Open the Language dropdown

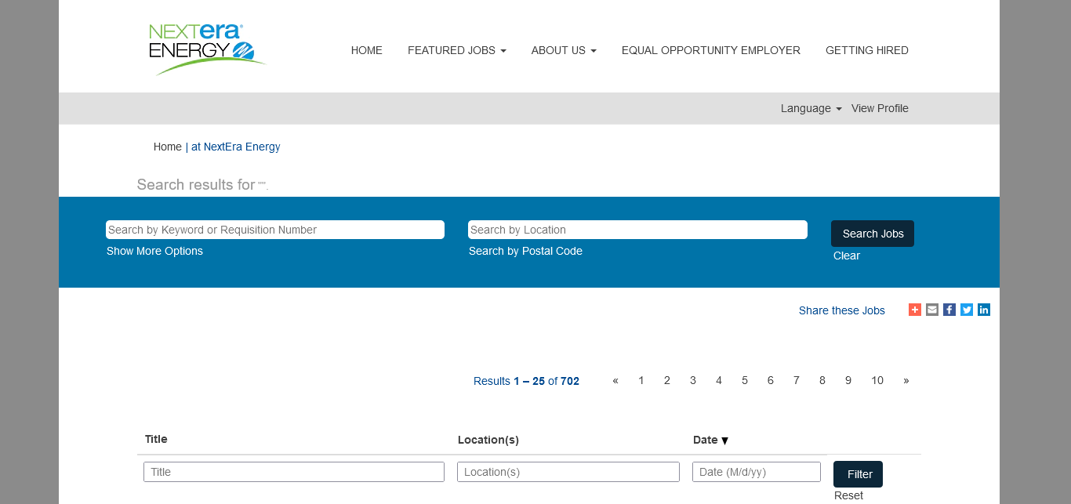[810, 108]
